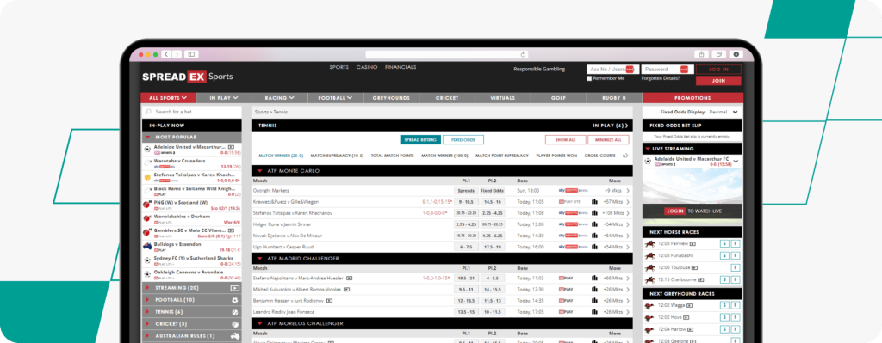Open stats chart icon for Djokovic v De Minaur
882x343 pixels.
(x=594, y=236)
